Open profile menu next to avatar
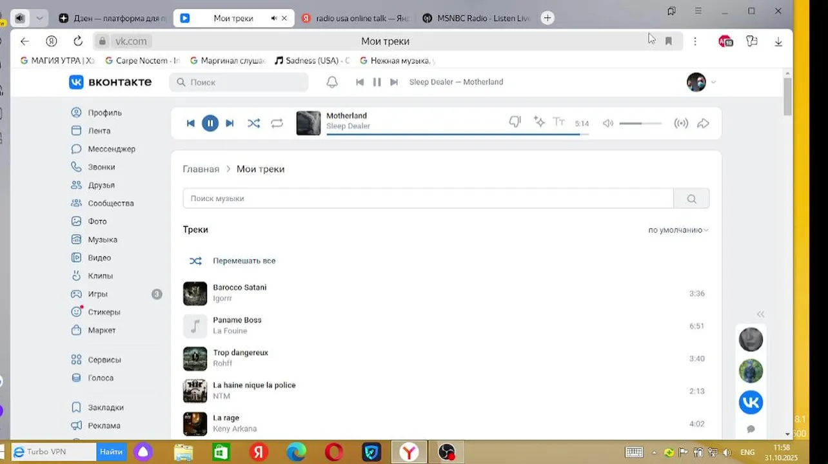The image size is (828, 464). pyautogui.click(x=713, y=82)
